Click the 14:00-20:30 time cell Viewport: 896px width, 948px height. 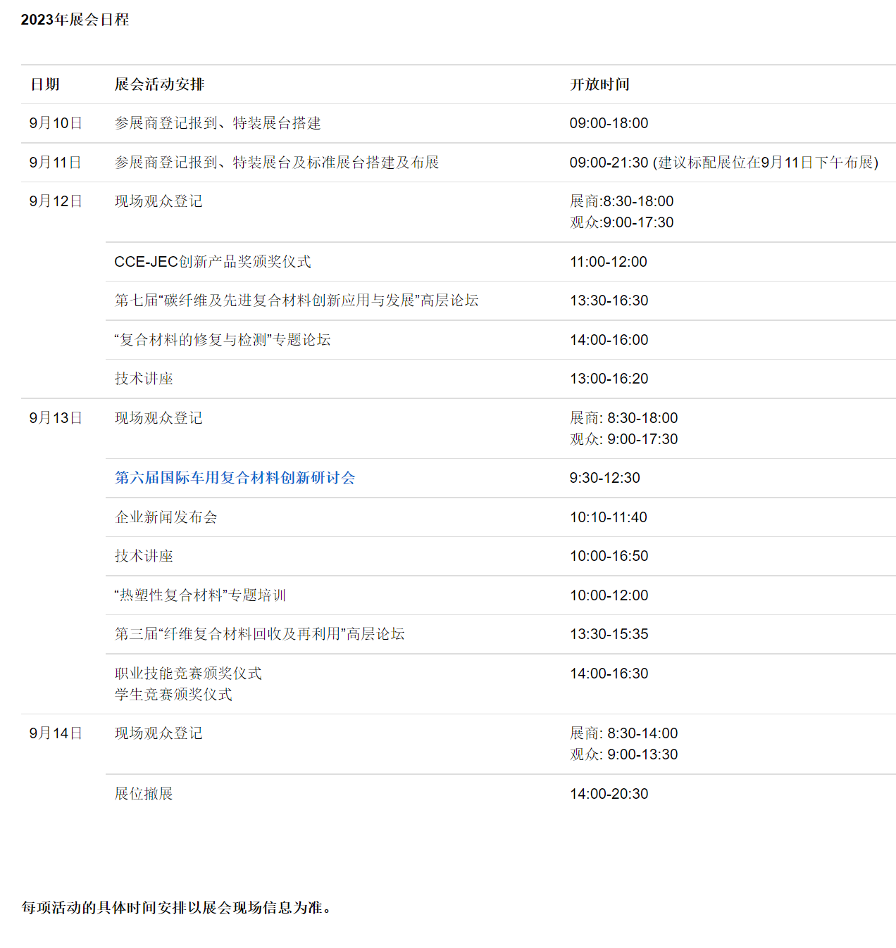pyautogui.click(x=609, y=792)
